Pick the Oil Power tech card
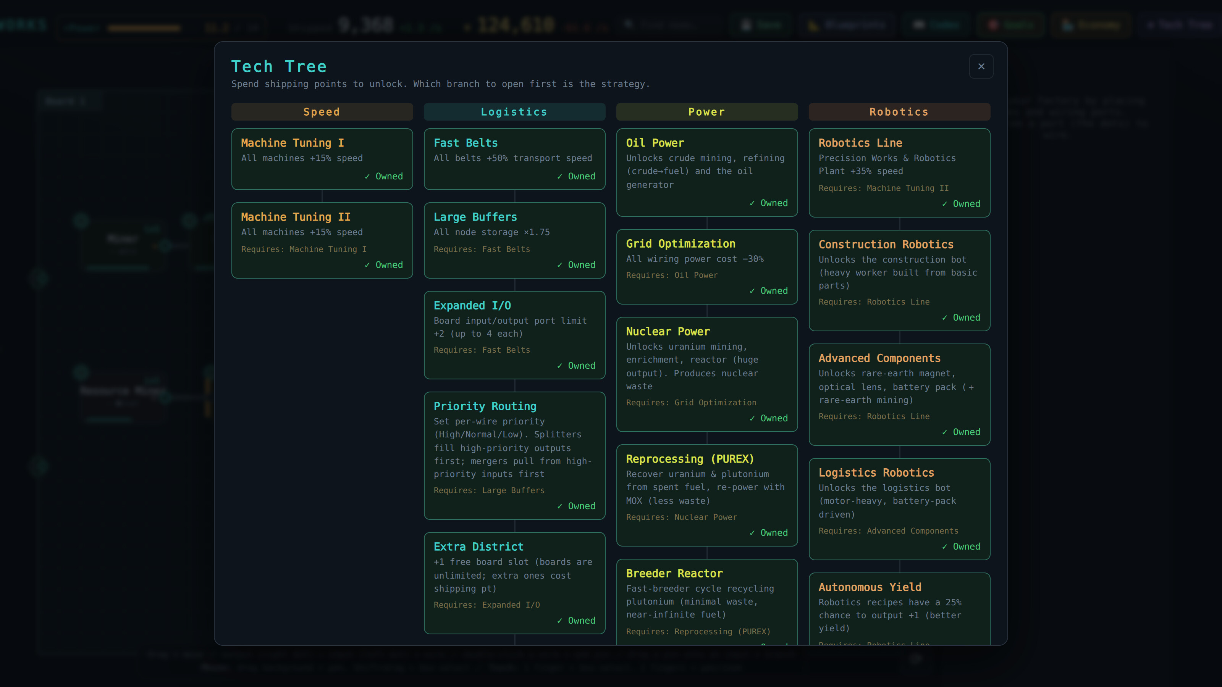 [707, 173]
